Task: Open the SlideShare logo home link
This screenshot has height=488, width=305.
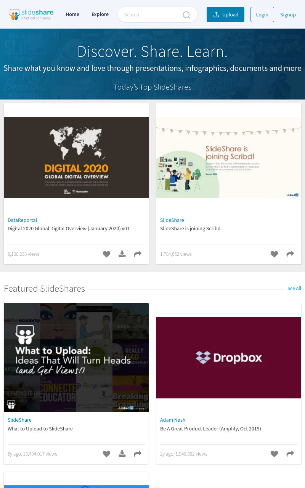Action: click(31, 14)
